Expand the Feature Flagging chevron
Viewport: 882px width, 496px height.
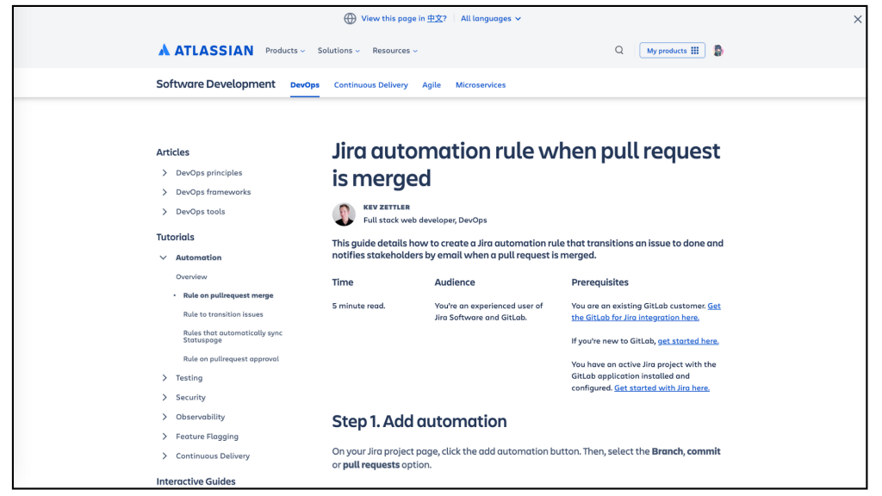pyautogui.click(x=165, y=437)
